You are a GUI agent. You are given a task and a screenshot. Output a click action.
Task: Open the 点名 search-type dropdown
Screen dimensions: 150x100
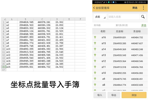pyautogui.click(x=99, y=17)
